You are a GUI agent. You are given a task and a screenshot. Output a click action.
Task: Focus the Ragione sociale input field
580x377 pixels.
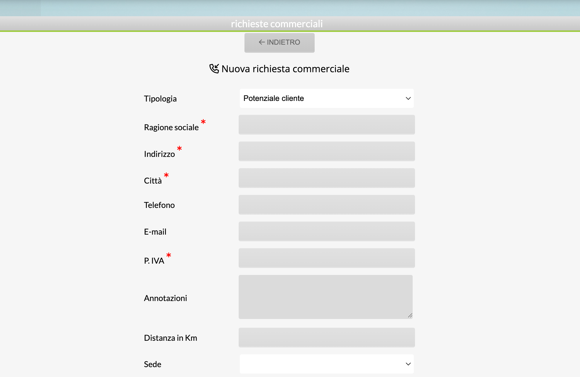point(327,125)
